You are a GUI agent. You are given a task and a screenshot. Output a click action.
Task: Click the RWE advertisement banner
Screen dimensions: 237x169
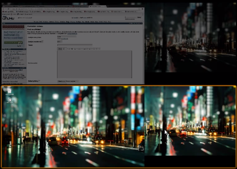coord(13,36)
